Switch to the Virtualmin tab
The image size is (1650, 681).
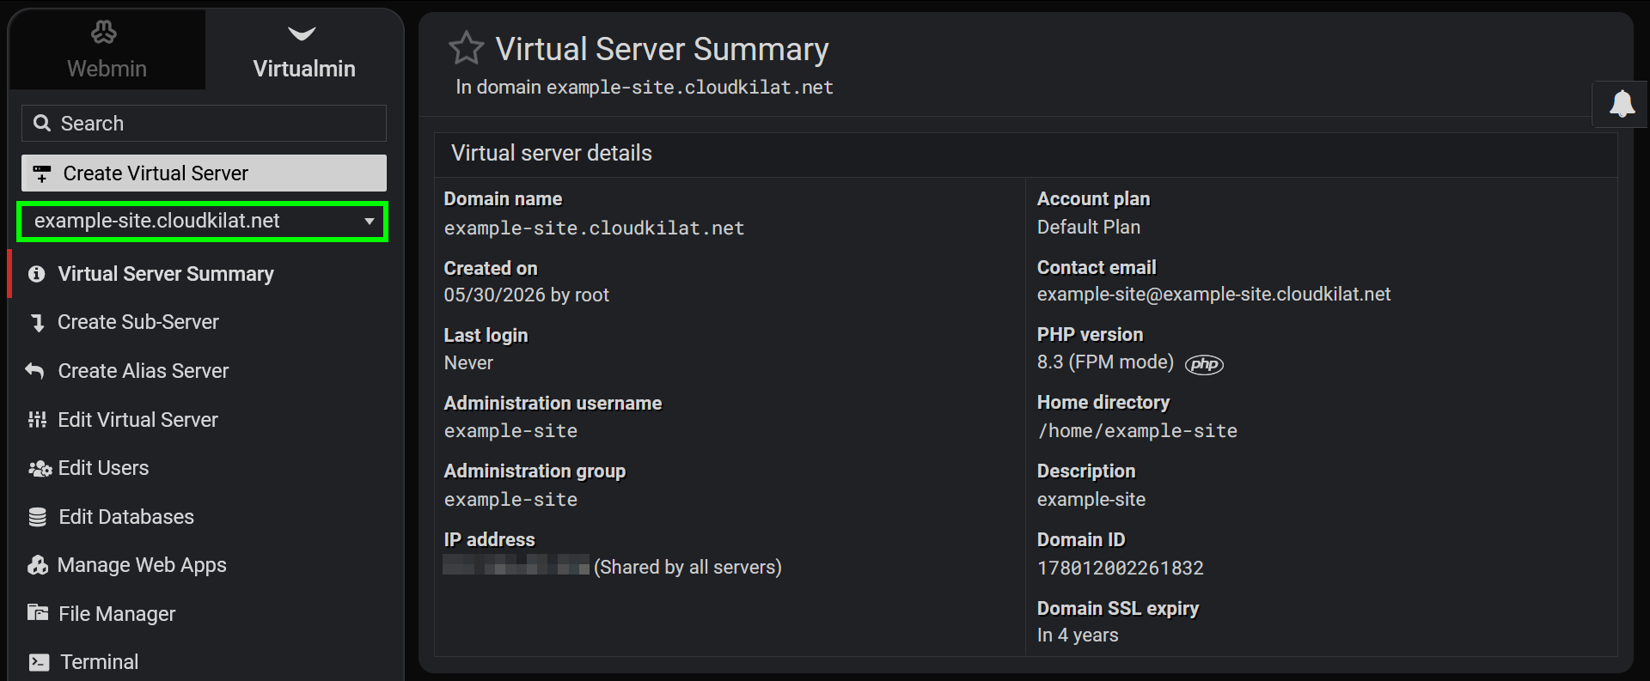303,50
